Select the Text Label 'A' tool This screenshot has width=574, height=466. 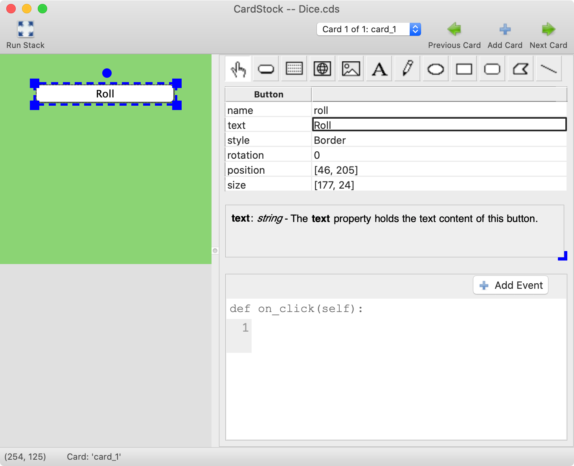[379, 69]
